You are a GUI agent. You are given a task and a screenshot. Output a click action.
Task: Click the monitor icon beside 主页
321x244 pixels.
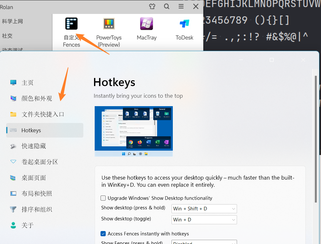(13, 83)
